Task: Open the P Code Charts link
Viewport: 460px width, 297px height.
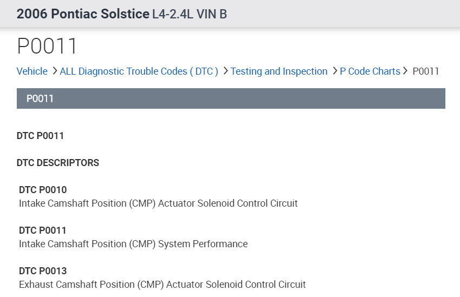Action: pos(370,71)
